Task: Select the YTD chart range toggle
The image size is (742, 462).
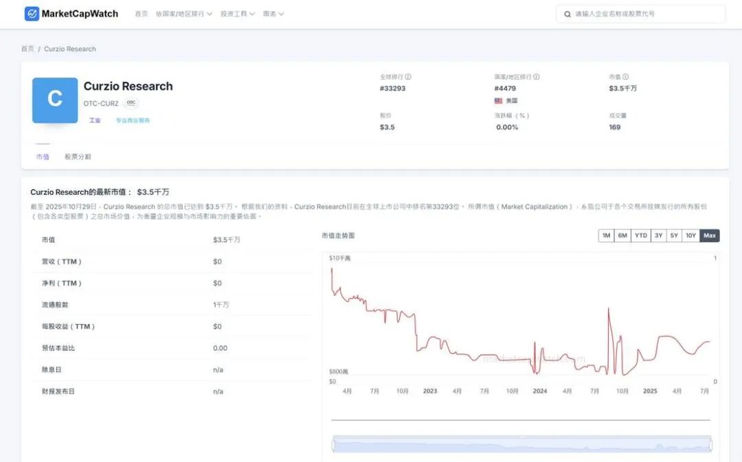Action: click(x=640, y=235)
